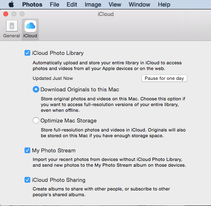Screen dimensions: 211x206
Task: Open the Apple logo menu
Action: pos(11,5)
